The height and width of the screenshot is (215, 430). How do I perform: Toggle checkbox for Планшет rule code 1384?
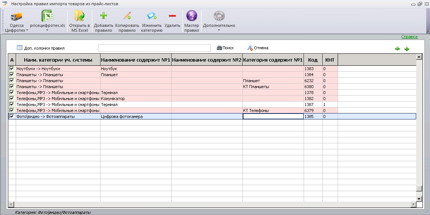[x=12, y=75]
